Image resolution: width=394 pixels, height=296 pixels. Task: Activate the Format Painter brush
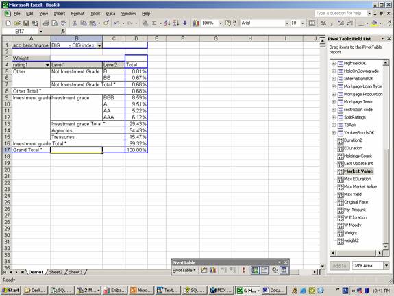click(106, 23)
